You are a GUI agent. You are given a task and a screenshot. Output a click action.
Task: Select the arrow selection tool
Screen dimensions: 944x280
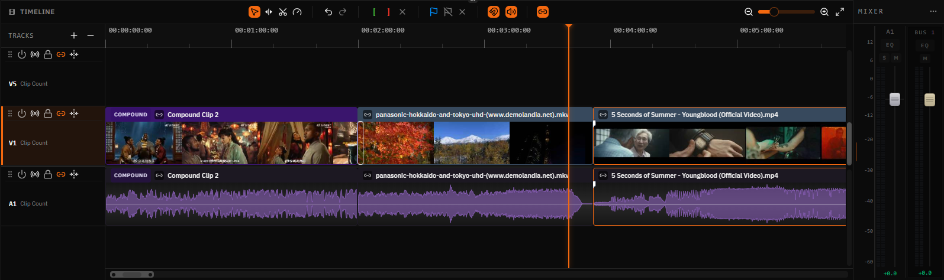pyautogui.click(x=254, y=12)
